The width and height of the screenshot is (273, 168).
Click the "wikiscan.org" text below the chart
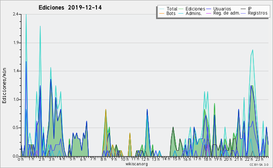tap(136, 164)
